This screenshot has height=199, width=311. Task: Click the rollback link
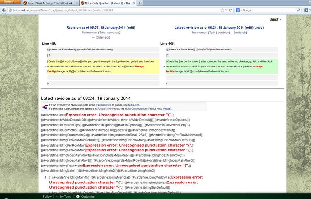click(240, 33)
